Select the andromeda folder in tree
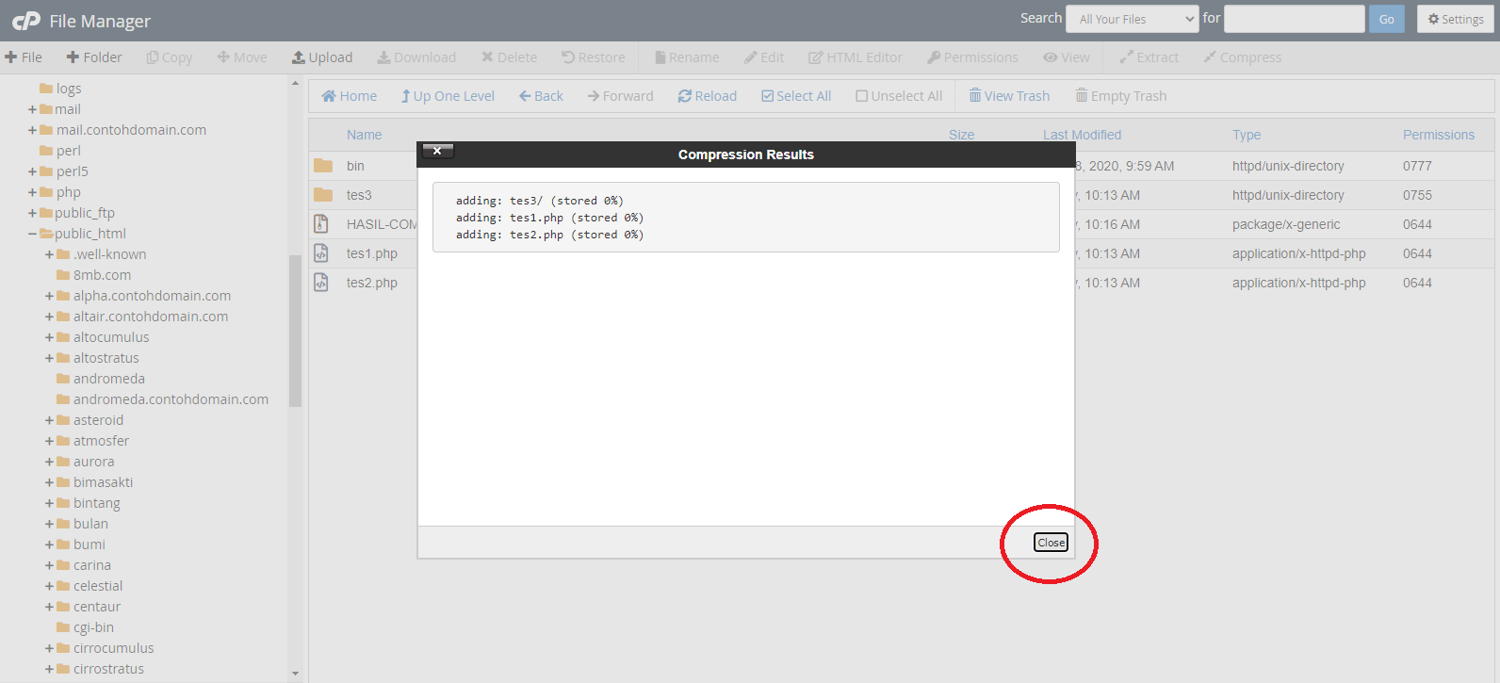Viewport: 1500px width, 683px height. tap(108, 379)
